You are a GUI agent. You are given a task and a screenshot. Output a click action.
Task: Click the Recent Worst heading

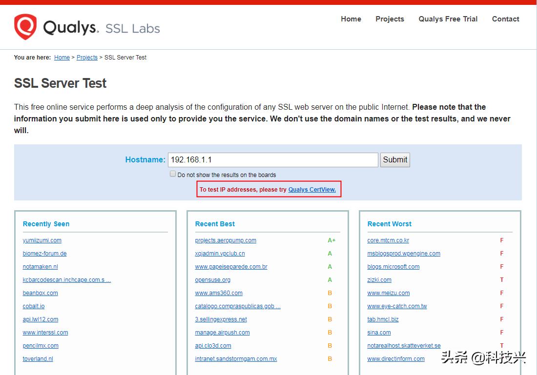click(x=390, y=224)
